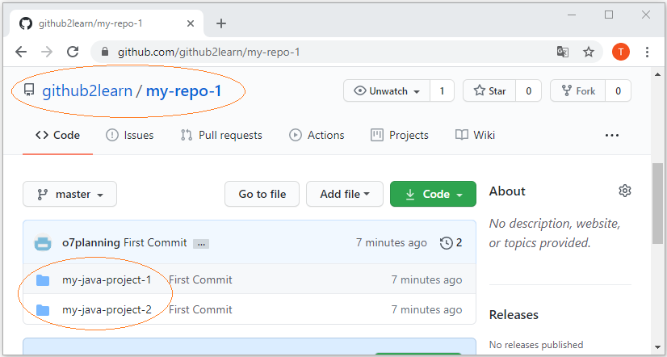Viewport: 667px width, 357px height.
Task: Open the Add file dropdown
Action: [x=345, y=194]
